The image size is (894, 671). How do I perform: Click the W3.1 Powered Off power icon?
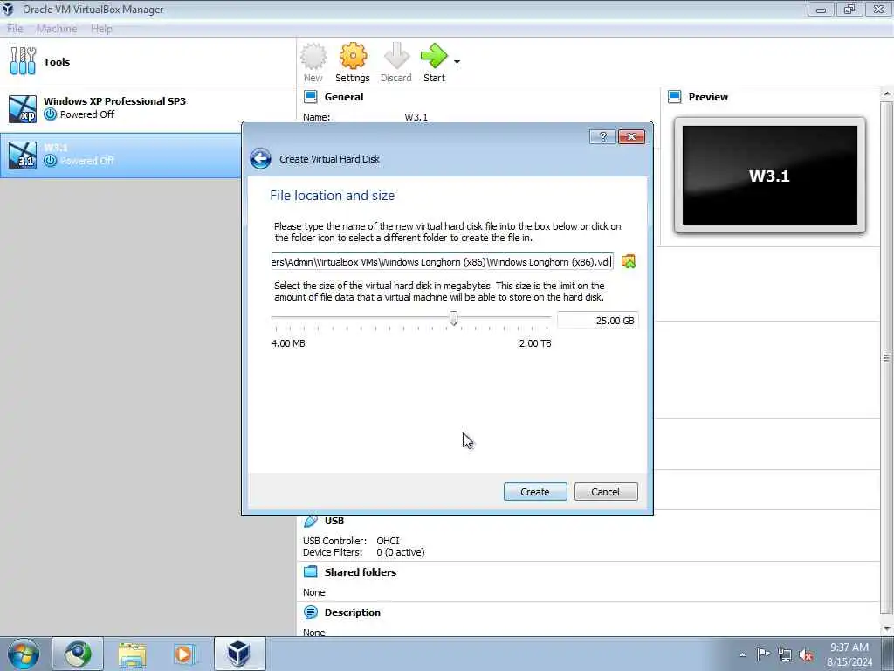[50, 161]
